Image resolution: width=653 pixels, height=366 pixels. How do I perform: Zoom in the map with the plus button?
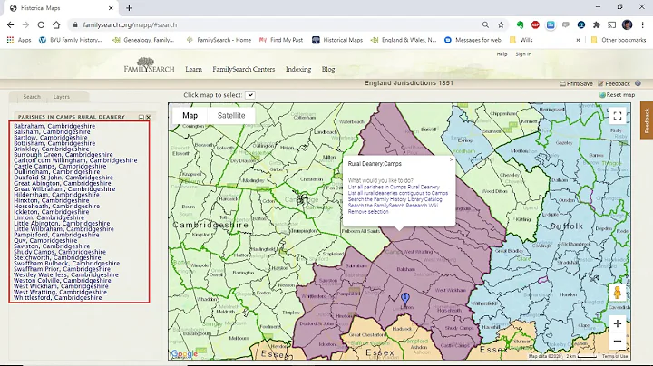pyautogui.click(x=618, y=323)
